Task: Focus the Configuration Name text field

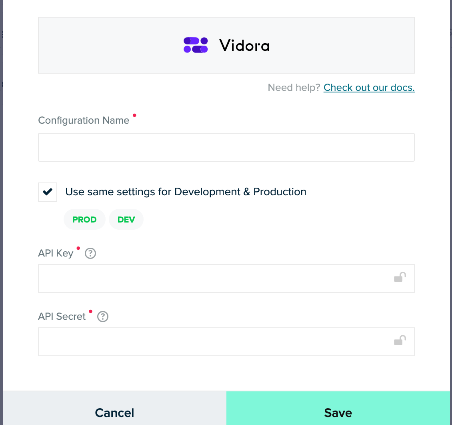Action: pyautogui.click(x=226, y=147)
